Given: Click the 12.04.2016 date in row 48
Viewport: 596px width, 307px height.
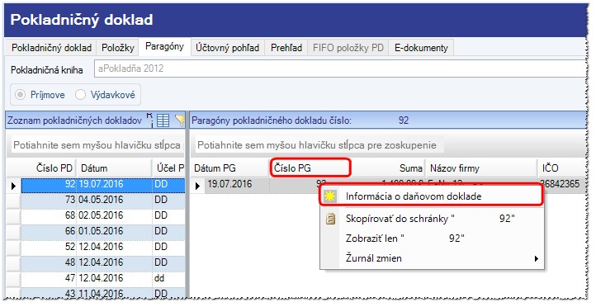Looking at the screenshot, I should pyautogui.click(x=114, y=262).
